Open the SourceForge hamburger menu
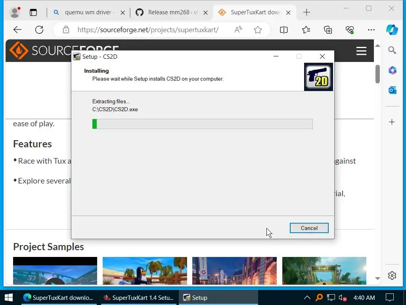This screenshot has height=305, width=406. [x=361, y=51]
